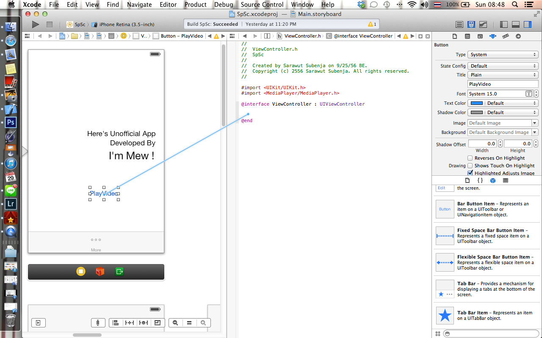
Task: Expand the Image combo box
Action: pyautogui.click(x=535, y=123)
